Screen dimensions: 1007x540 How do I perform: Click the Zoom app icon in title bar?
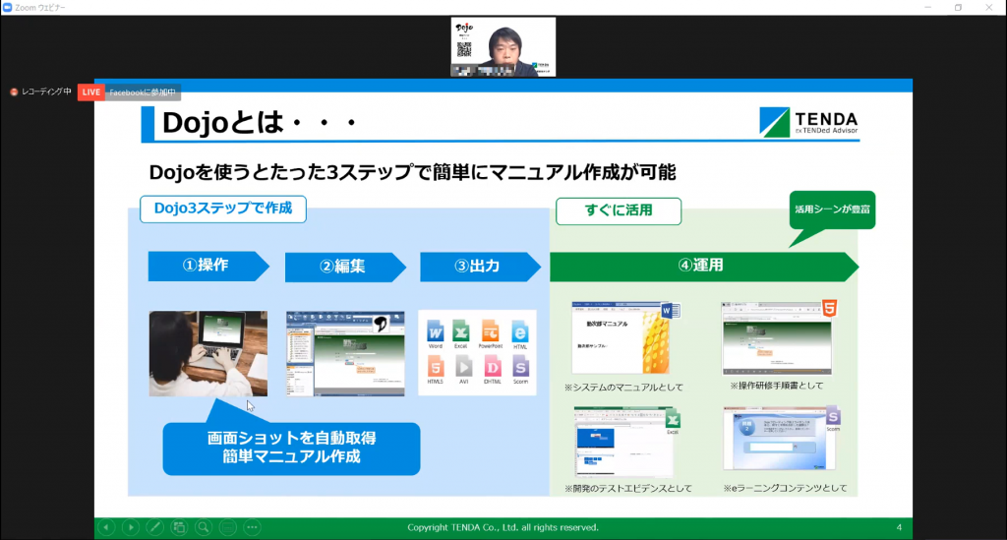7,7
